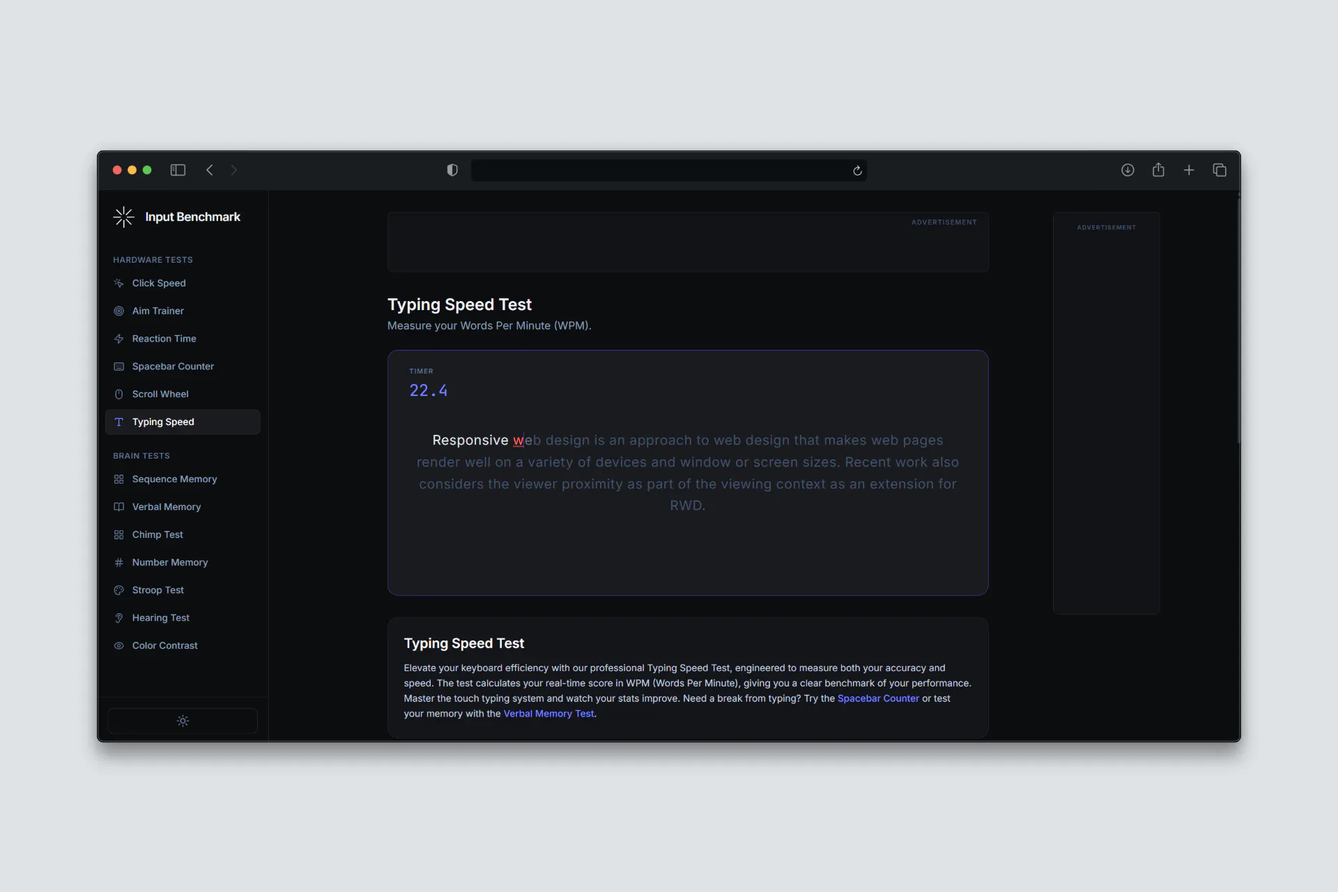Open the Color Contrast test
This screenshot has width=1338, height=892.
pyautogui.click(x=183, y=646)
